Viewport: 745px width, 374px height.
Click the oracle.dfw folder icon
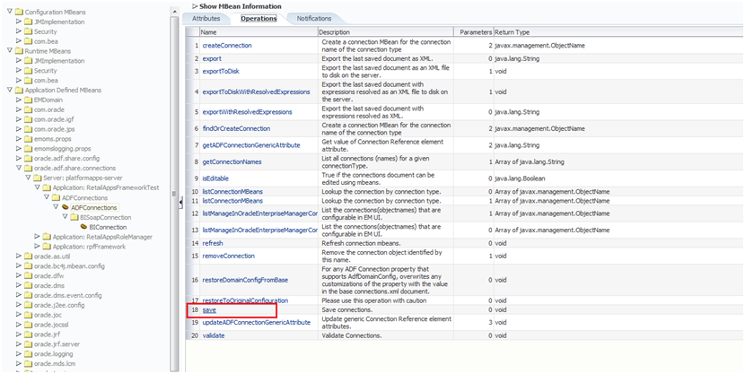coord(28,275)
